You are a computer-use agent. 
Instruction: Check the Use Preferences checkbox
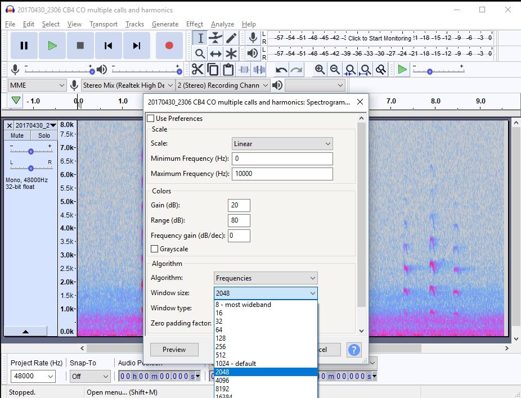pos(151,118)
